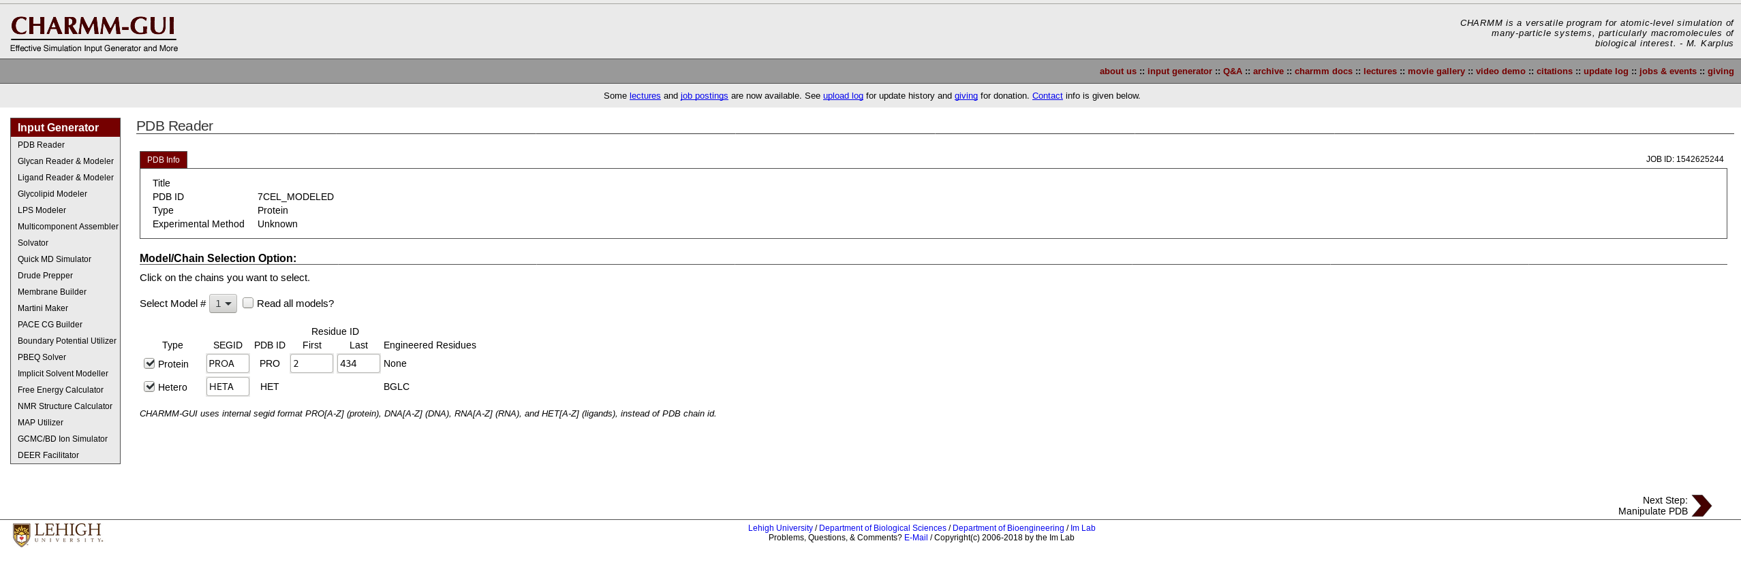
Task: Open input generator in top navigation
Action: pyautogui.click(x=1180, y=71)
